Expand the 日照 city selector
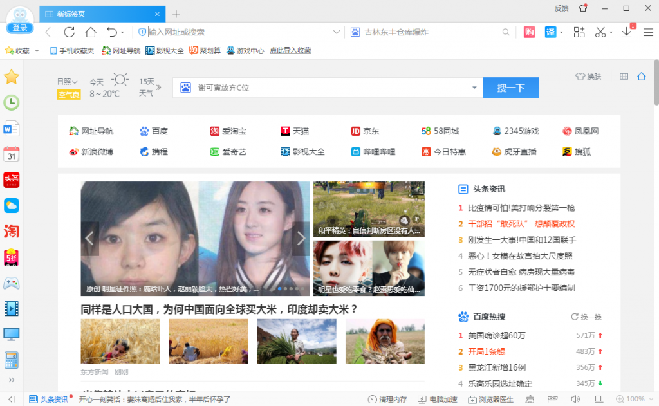Viewport: 659px width, 406px height. click(67, 82)
